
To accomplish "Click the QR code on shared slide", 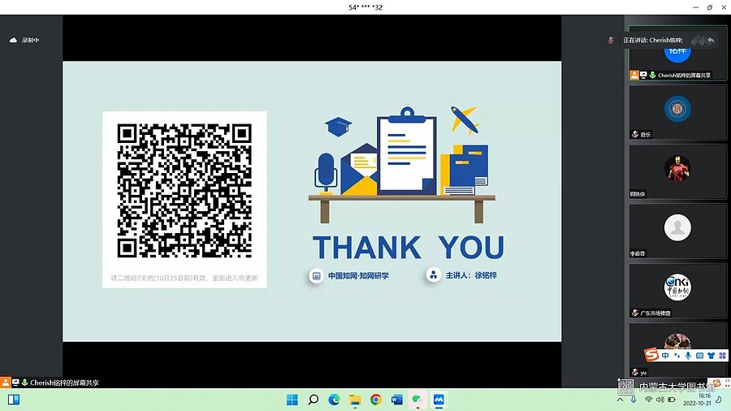I will (x=184, y=191).
